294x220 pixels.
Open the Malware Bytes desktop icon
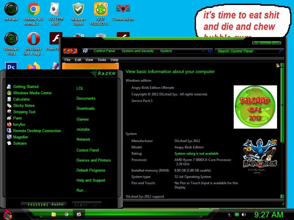pos(78,14)
